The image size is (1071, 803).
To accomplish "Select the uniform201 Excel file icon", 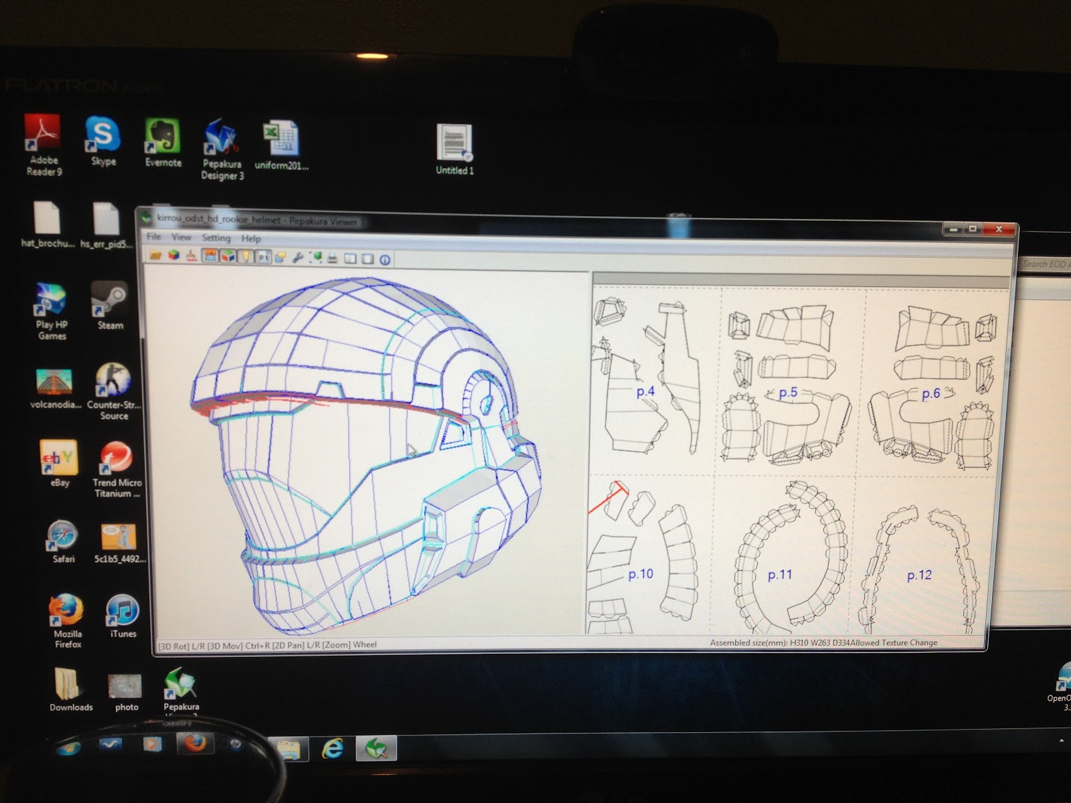I will pos(281,146).
